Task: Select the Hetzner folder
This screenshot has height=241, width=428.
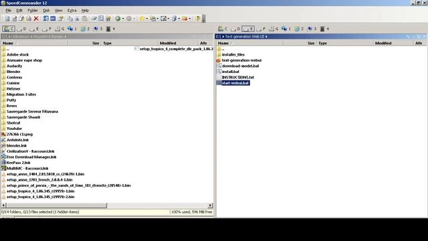Action: [11, 89]
